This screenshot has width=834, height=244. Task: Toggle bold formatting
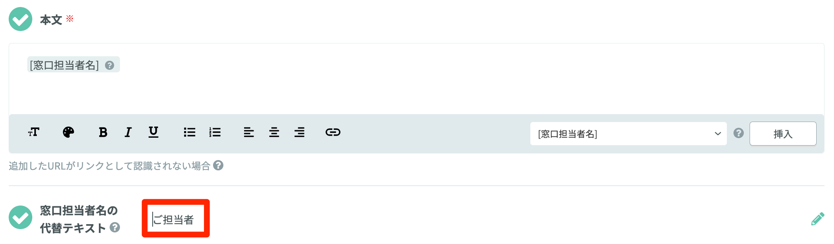point(103,132)
